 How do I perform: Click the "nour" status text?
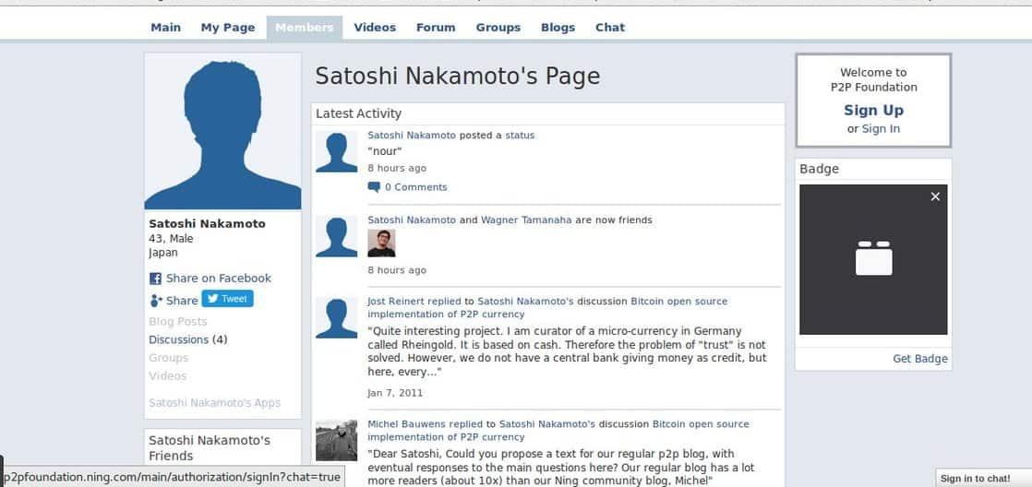(385, 152)
